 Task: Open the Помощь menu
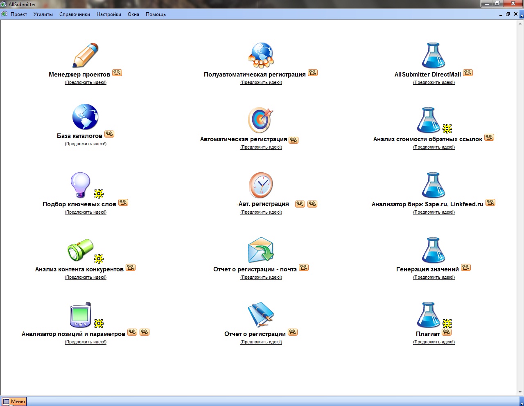[156, 14]
